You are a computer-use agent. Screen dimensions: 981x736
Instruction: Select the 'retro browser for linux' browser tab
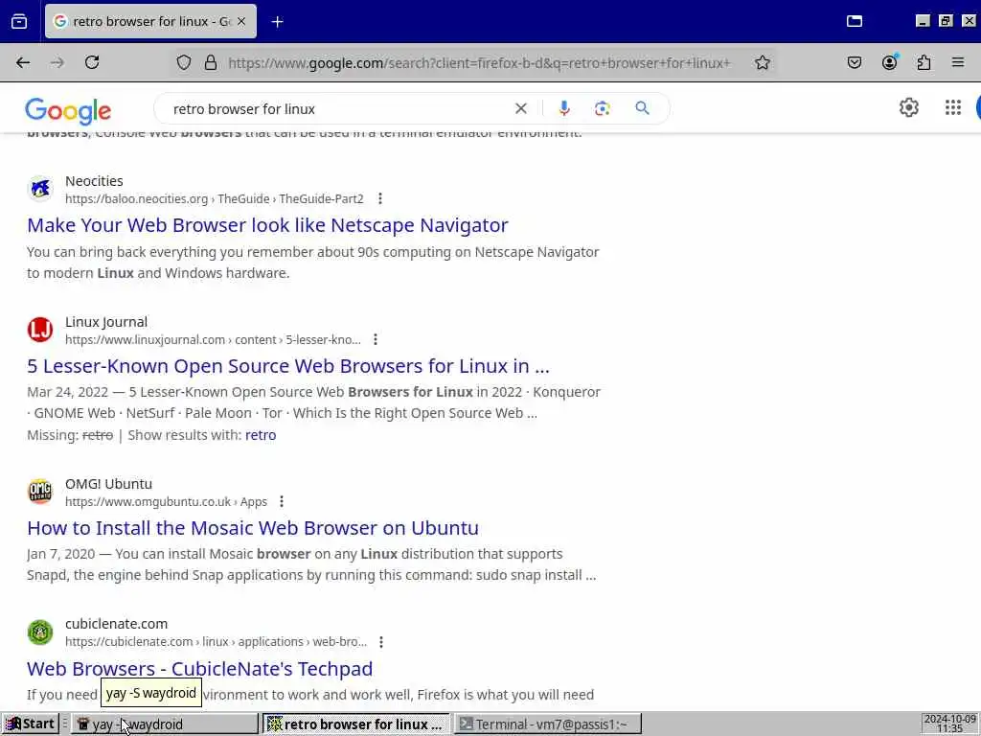150,21
